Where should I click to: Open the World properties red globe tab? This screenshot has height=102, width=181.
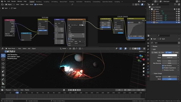click(148, 56)
